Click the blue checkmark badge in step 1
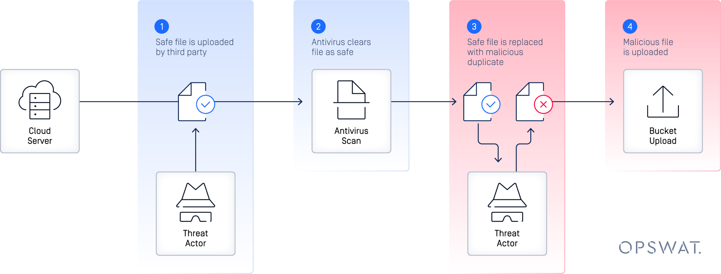 (x=206, y=105)
